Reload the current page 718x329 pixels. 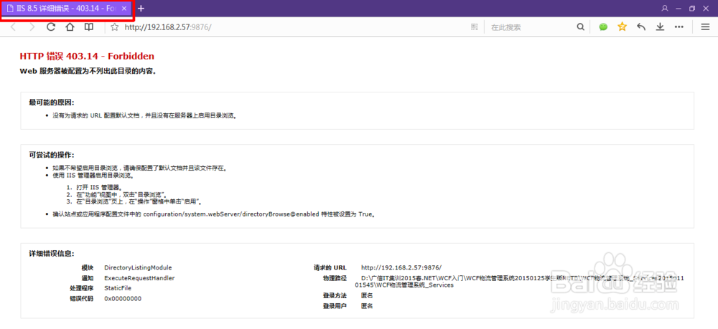51,27
